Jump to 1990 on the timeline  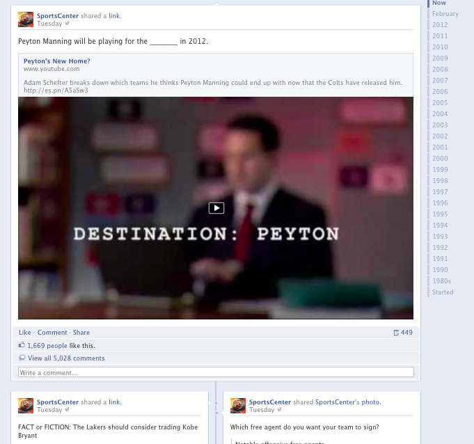click(440, 270)
